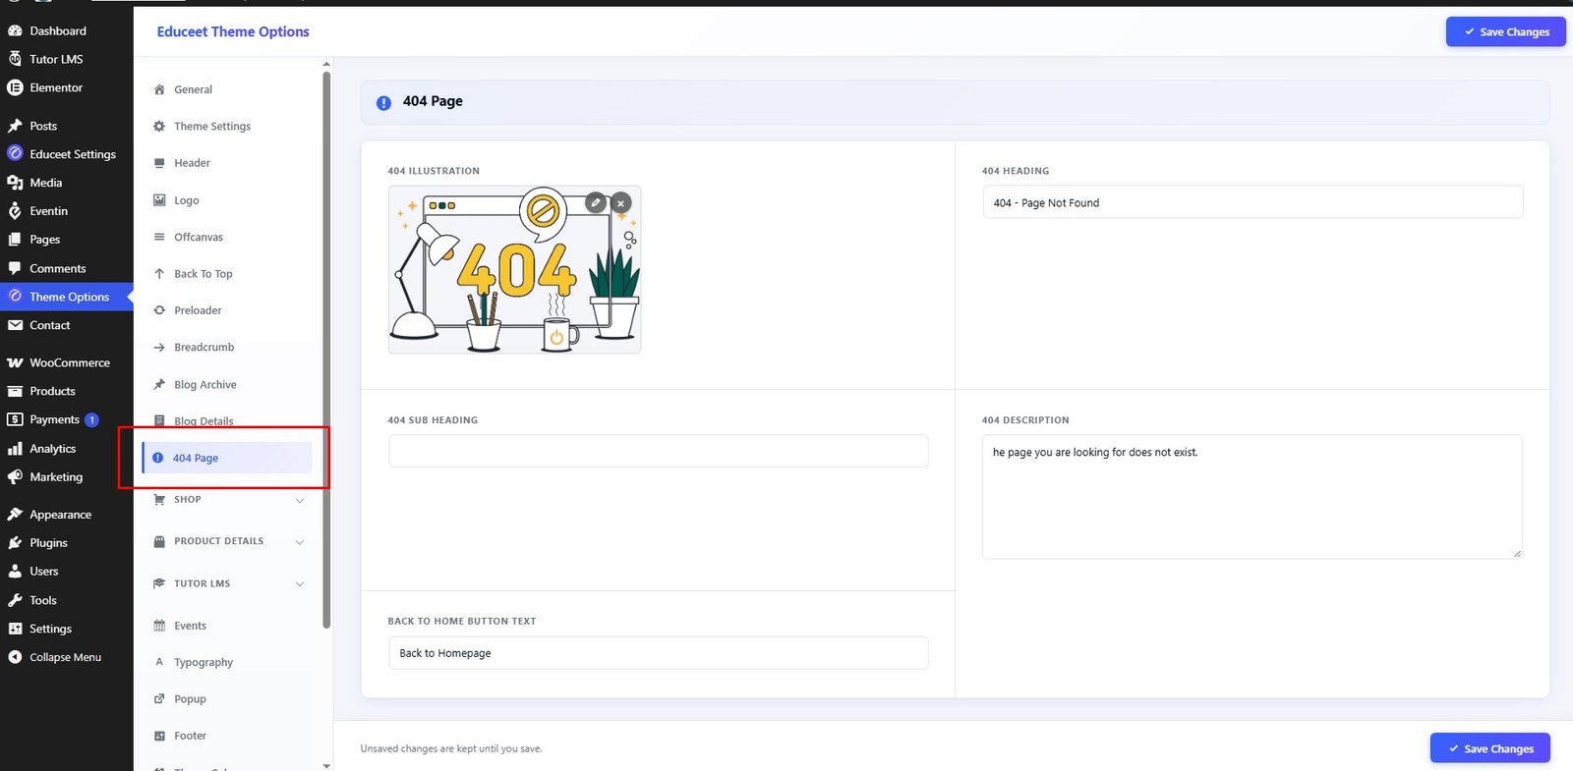
Task: Click the WooCommerce icon
Action: point(15,362)
